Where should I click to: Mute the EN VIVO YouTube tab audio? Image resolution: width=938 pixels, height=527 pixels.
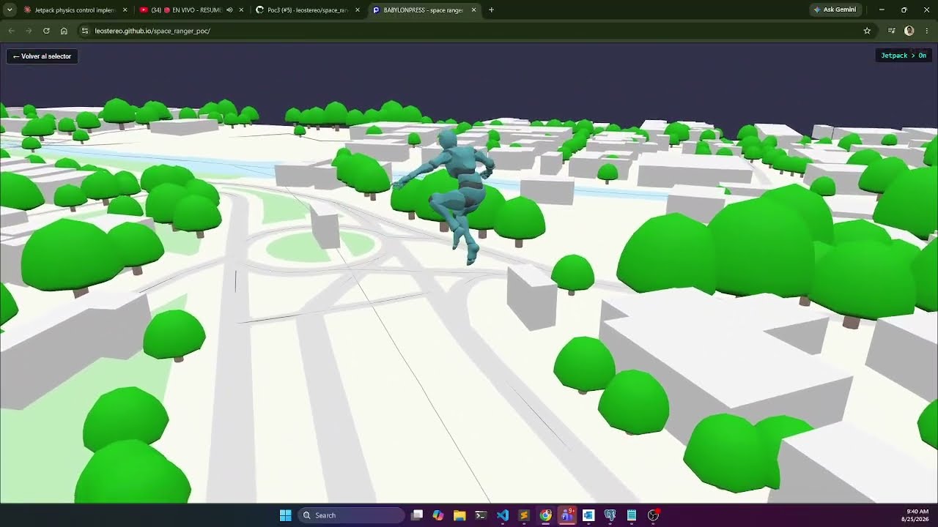click(229, 10)
